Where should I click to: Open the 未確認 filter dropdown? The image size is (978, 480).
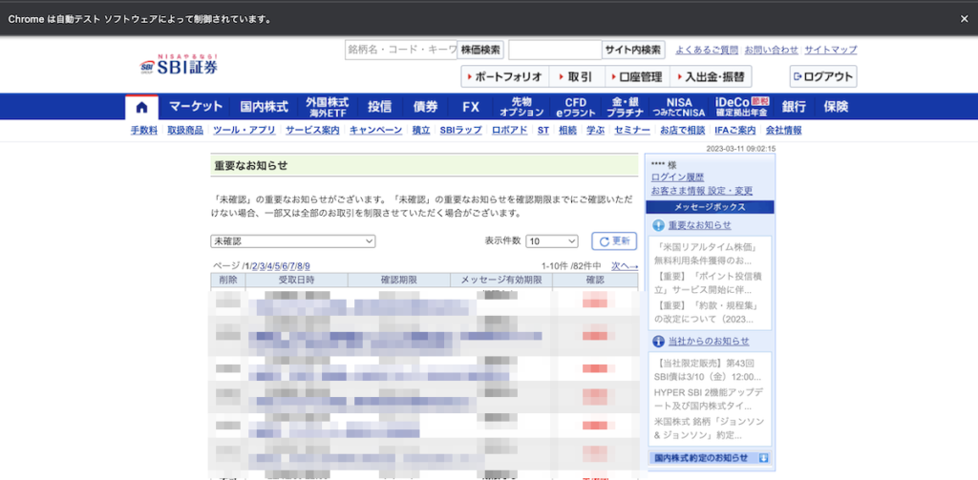click(293, 241)
